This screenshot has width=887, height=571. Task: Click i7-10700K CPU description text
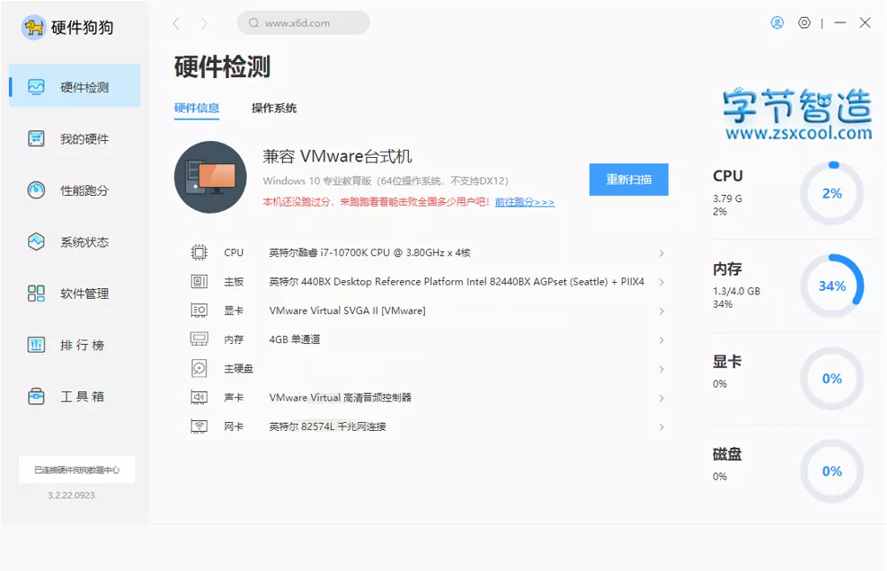(369, 253)
